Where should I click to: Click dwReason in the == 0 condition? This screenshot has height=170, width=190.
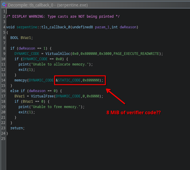click(37, 91)
